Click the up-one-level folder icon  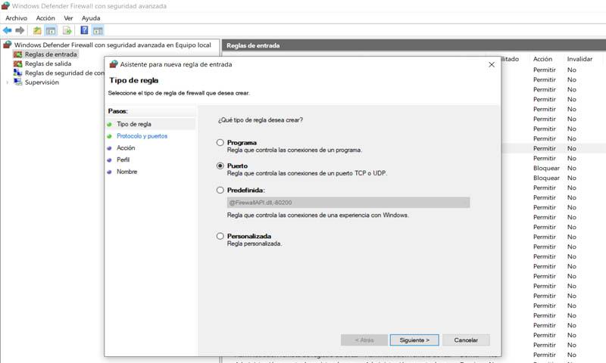click(x=36, y=31)
